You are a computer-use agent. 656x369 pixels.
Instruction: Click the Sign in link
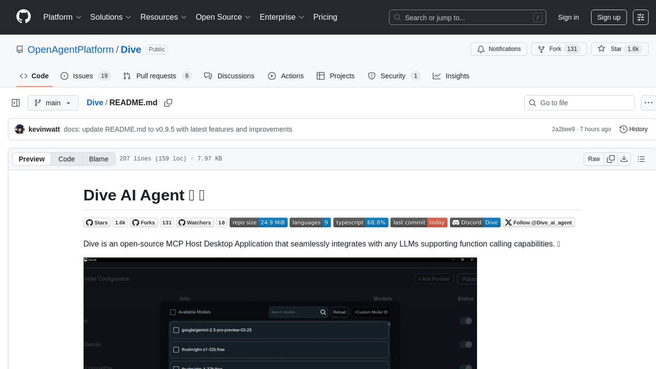[x=568, y=17]
